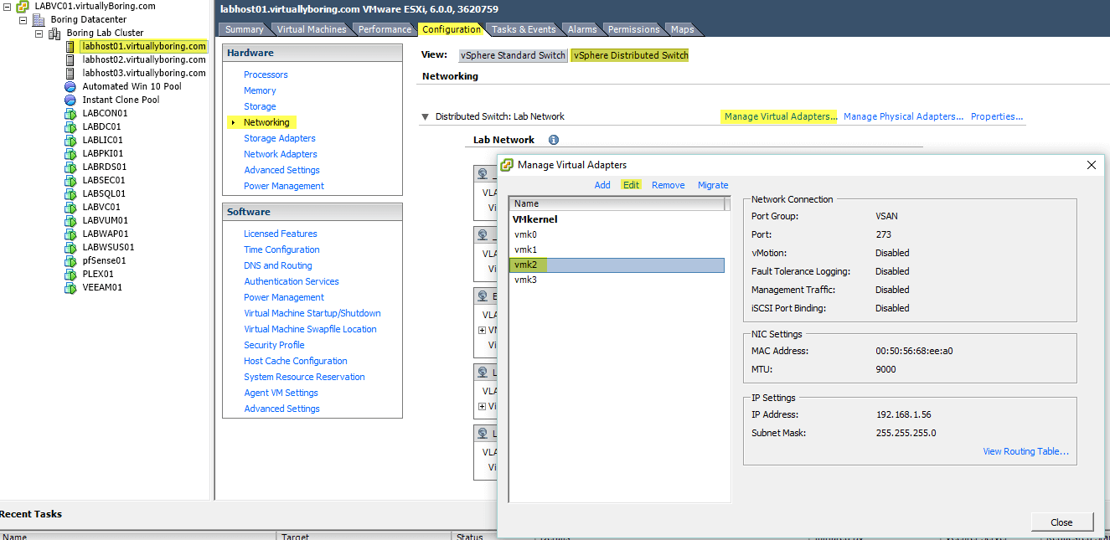
Task: Select the LABPKI01 virtual machine icon
Action: tap(70, 154)
